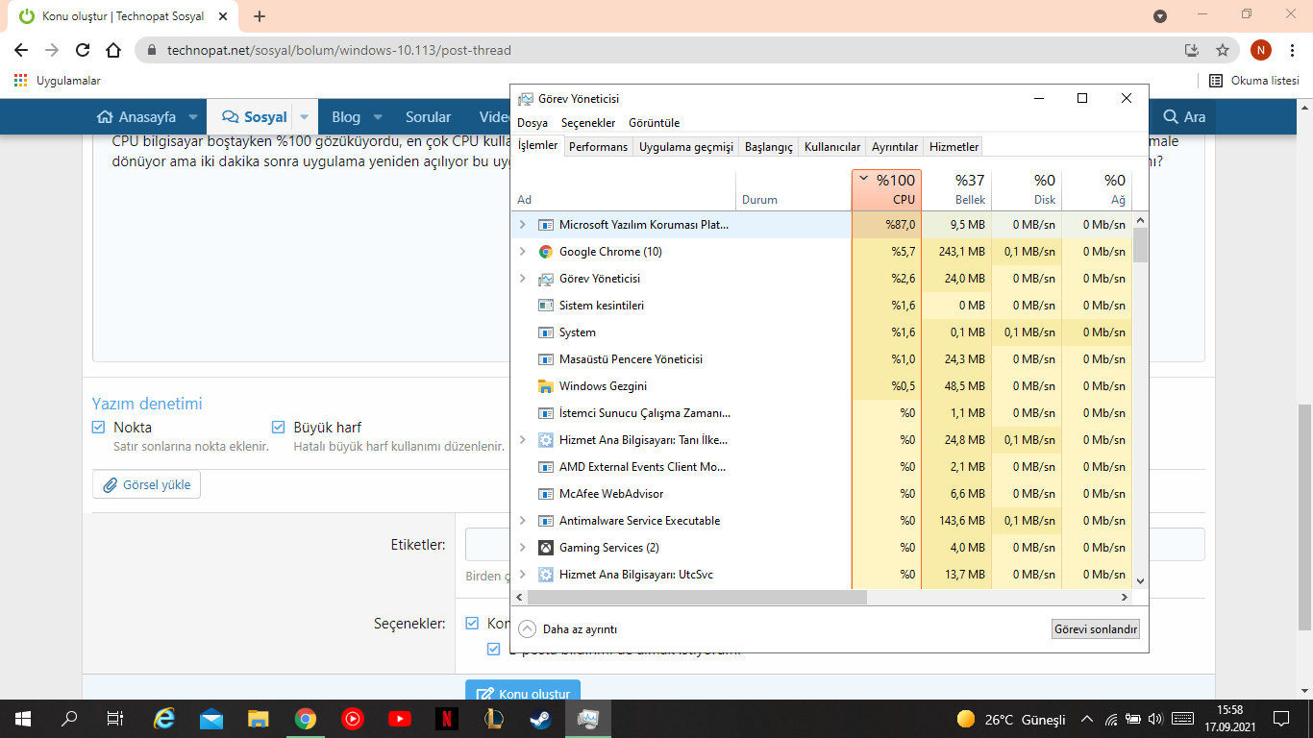
Task: Open League of Legends from the taskbar
Action: [493, 718]
